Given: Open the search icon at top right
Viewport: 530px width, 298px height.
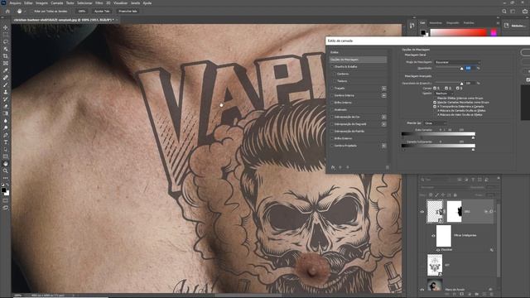Looking at the screenshot, I should pos(504,11).
